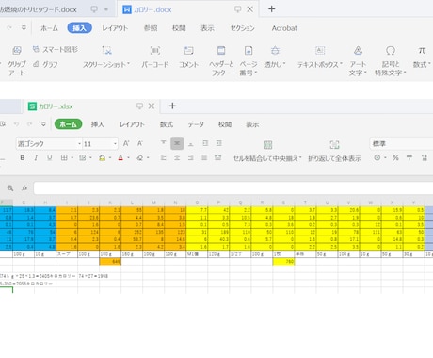Expand the borders dropdown arrow
This screenshot has height=358, width=433.
tap(72, 158)
